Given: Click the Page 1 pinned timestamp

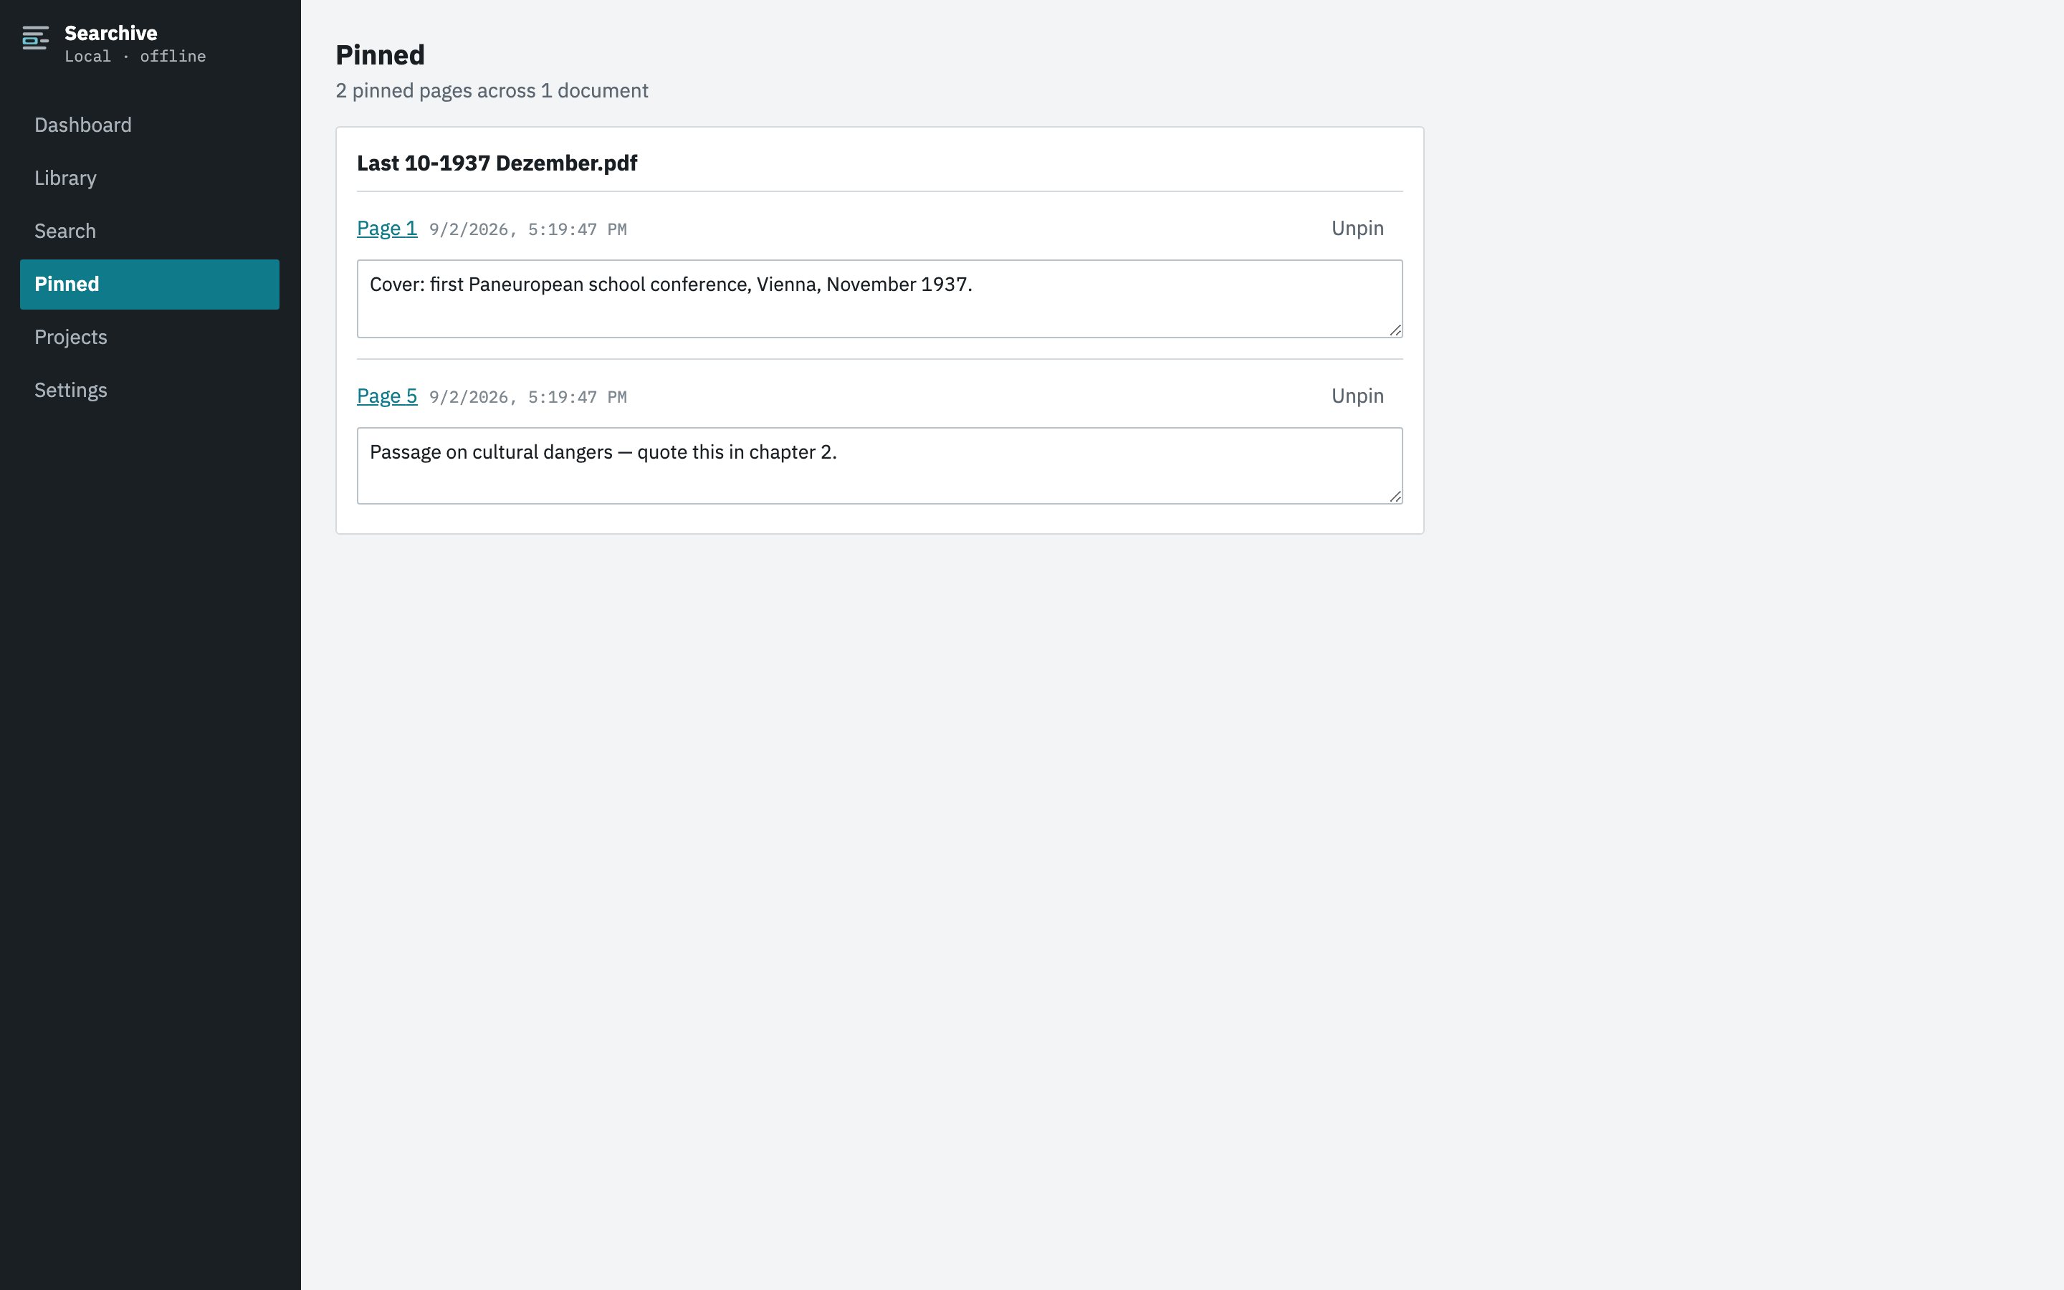Looking at the screenshot, I should (x=528, y=229).
